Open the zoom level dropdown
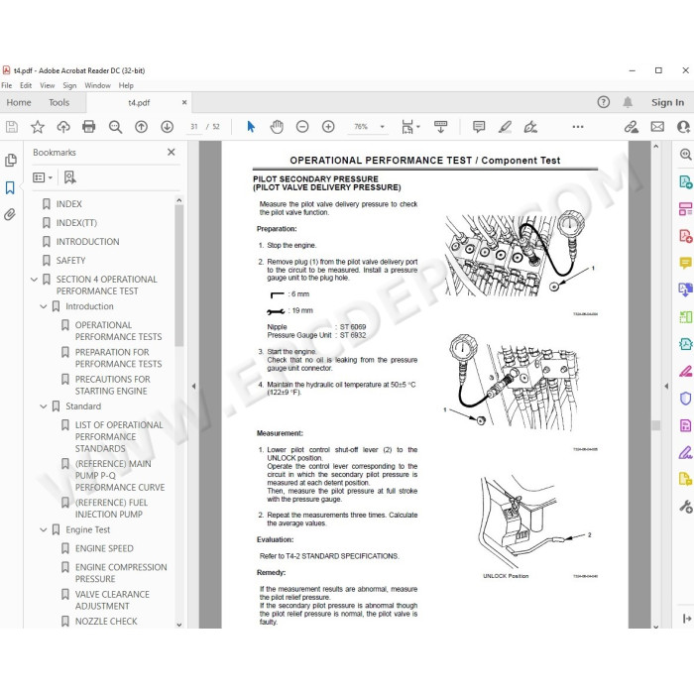 382,127
